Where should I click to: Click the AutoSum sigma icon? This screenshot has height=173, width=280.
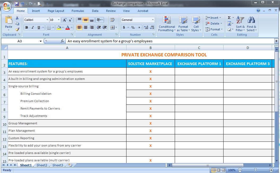coord(229,18)
